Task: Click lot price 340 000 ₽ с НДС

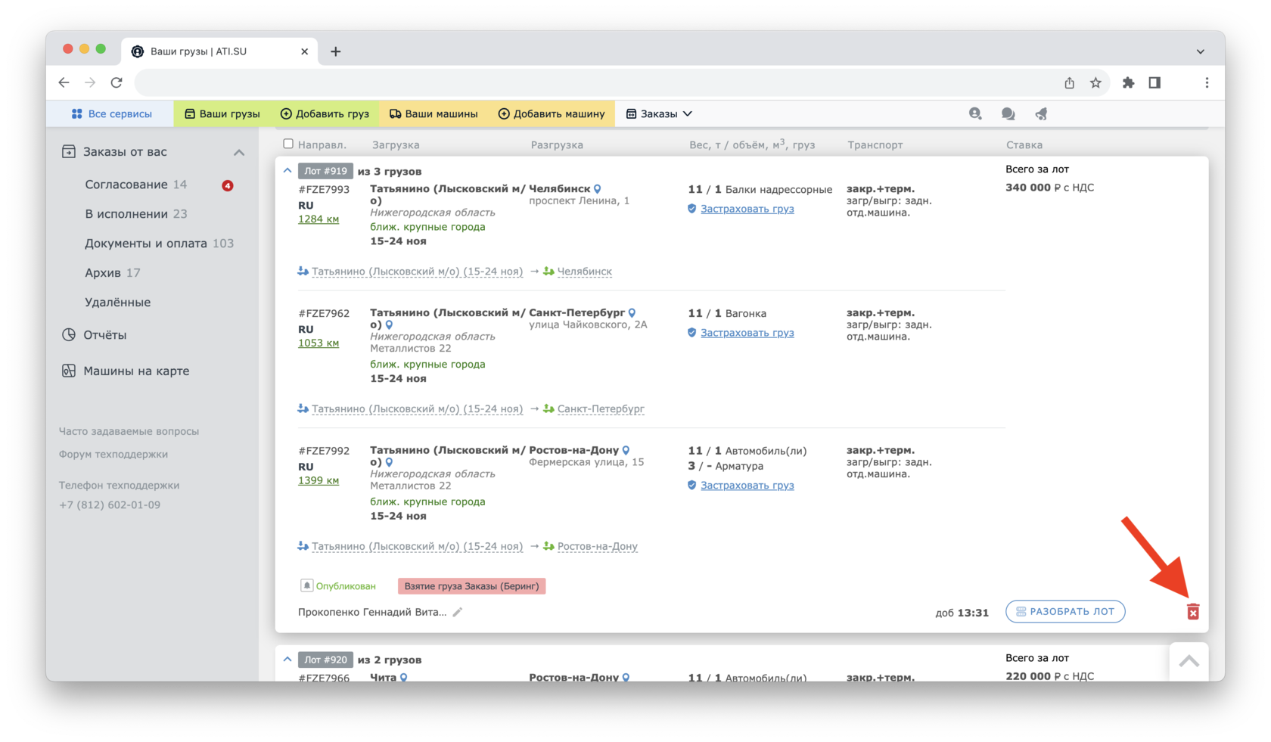Action: pos(1049,188)
